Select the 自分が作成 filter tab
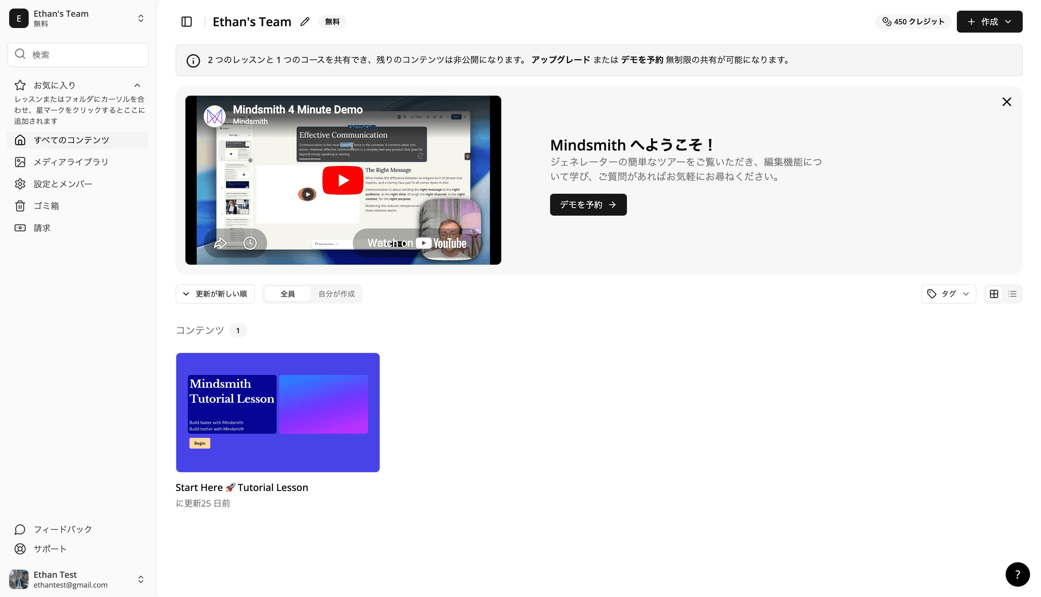Screen dimensions: 1041x597 [336, 294]
